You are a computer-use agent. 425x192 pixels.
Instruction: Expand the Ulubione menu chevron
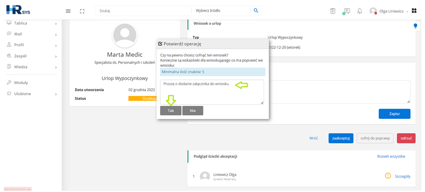click(56, 95)
